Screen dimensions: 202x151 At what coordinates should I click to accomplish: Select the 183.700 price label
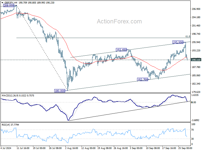143,80
